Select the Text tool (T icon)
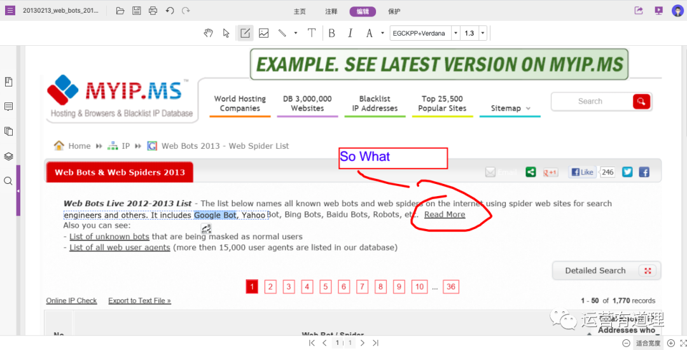 [x=311, y=33]
